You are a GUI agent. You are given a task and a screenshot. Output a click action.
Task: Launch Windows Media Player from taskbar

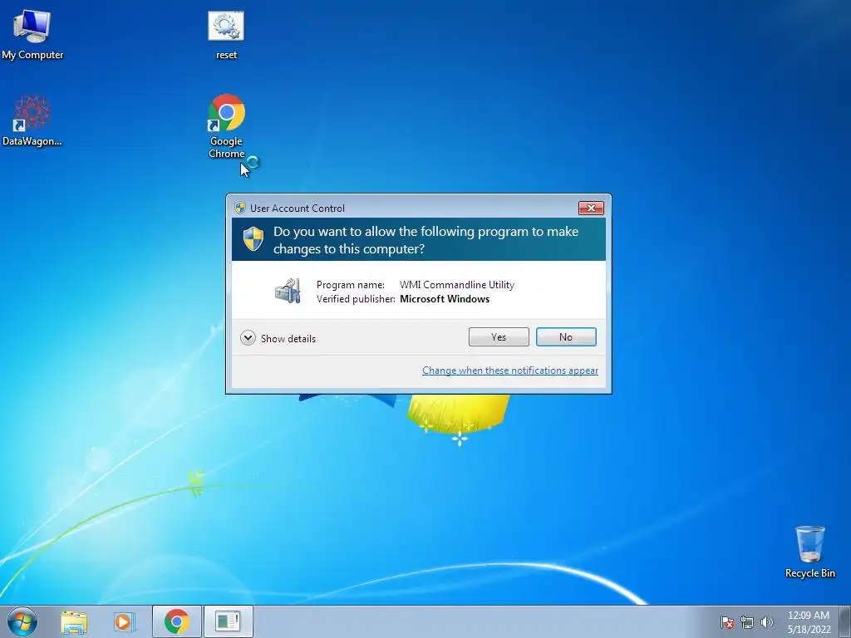pyautogui.click(x=125, y=621)
